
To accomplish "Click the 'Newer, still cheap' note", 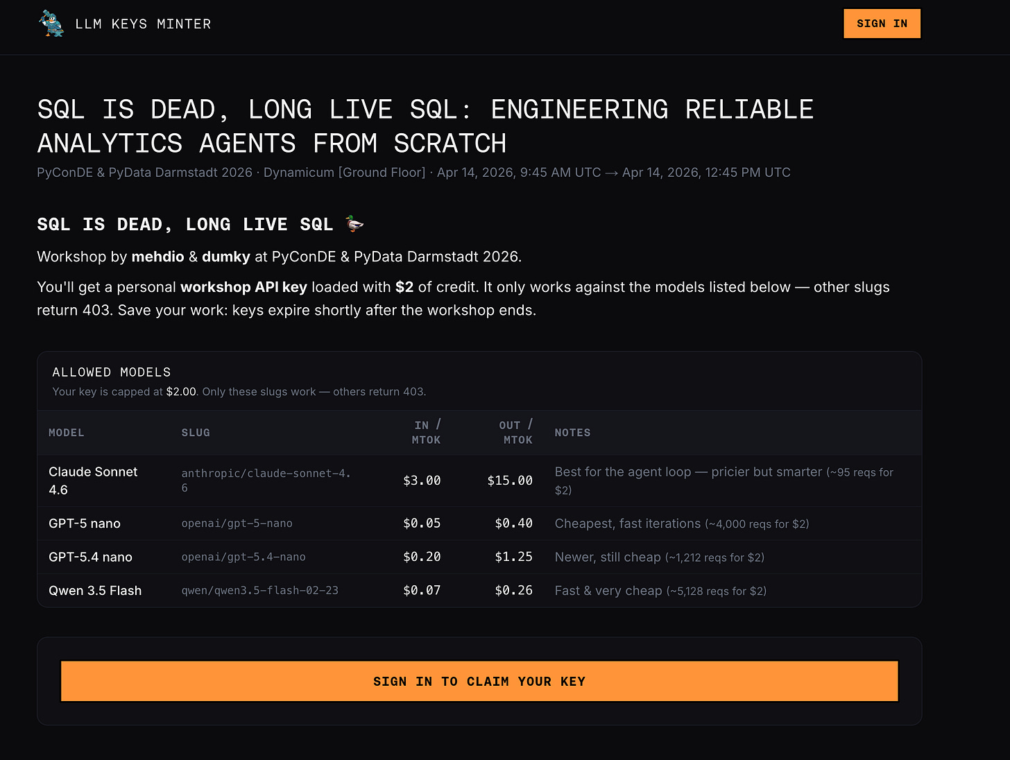I will point(660,557).
